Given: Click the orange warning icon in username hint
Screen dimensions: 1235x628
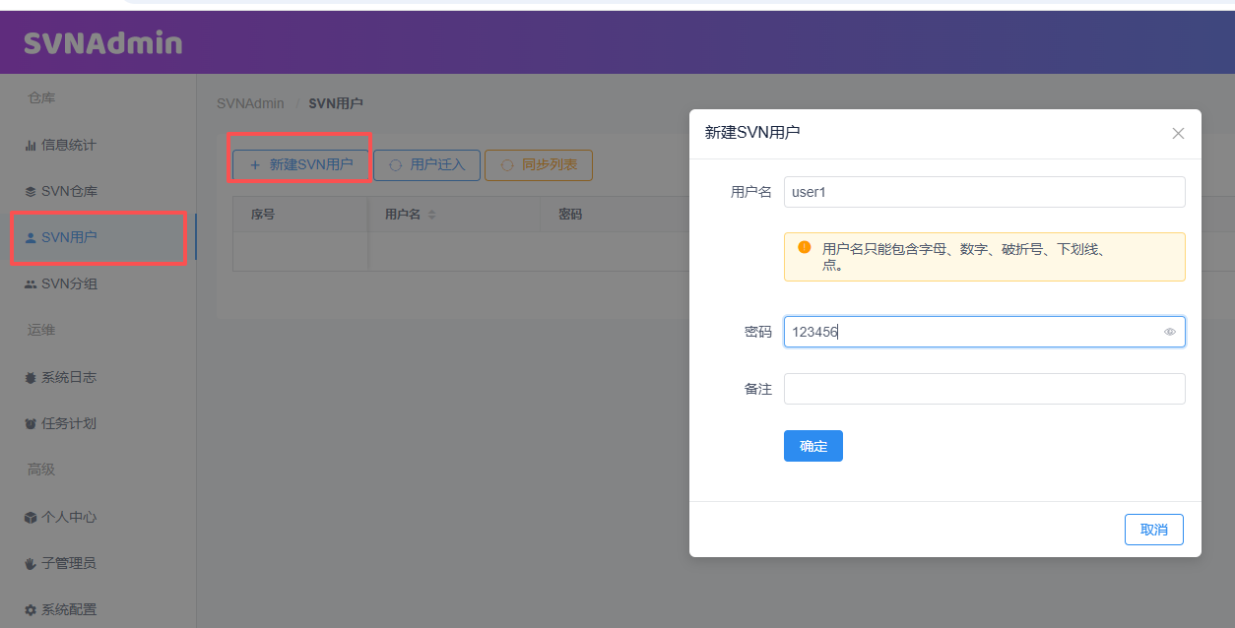Looking at the screenshot, I should coord(805,248).
